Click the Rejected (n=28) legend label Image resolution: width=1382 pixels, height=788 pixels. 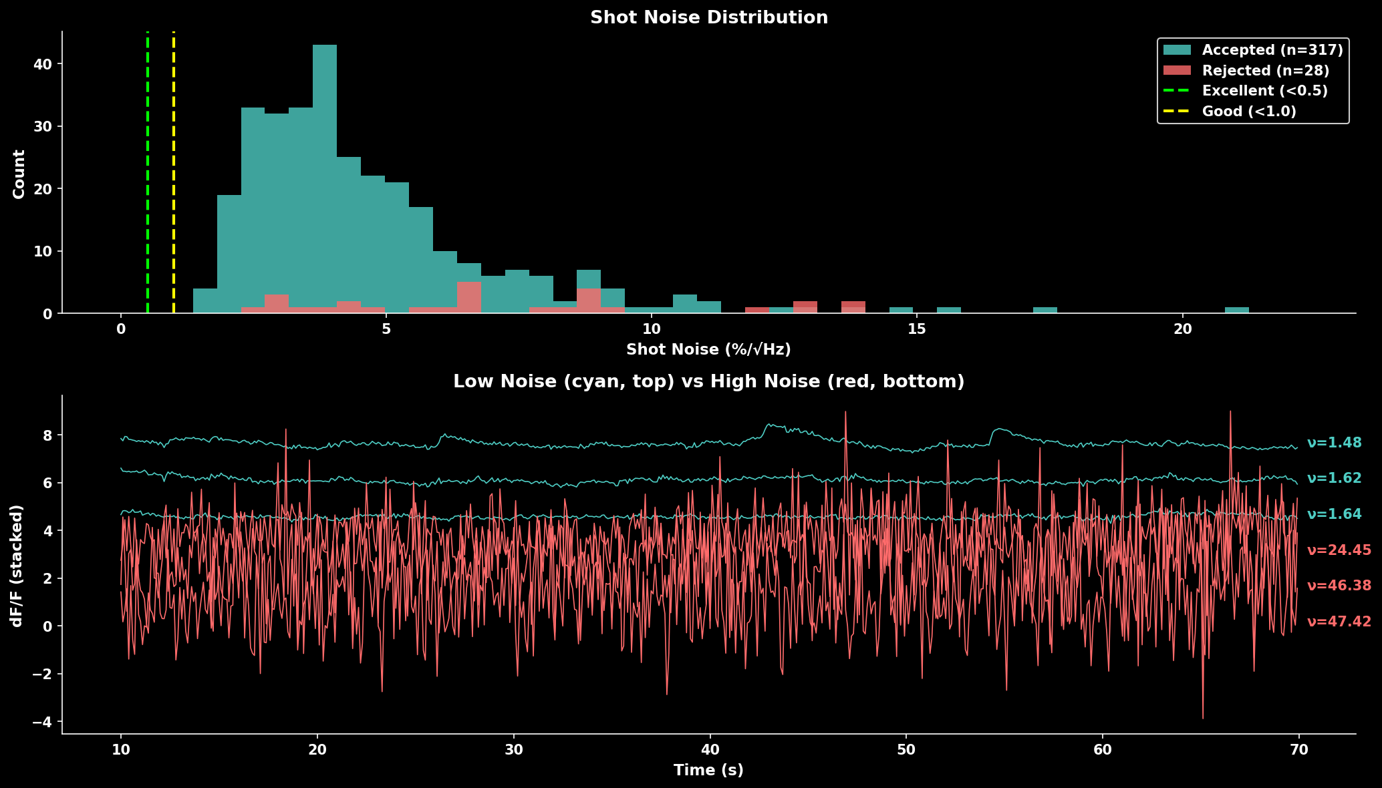pyautogui.click(x=1266, y=70)
